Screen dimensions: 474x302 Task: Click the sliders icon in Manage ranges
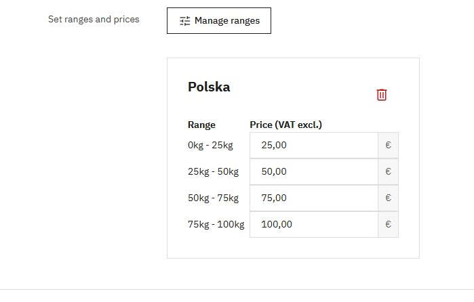coord(184,21)
